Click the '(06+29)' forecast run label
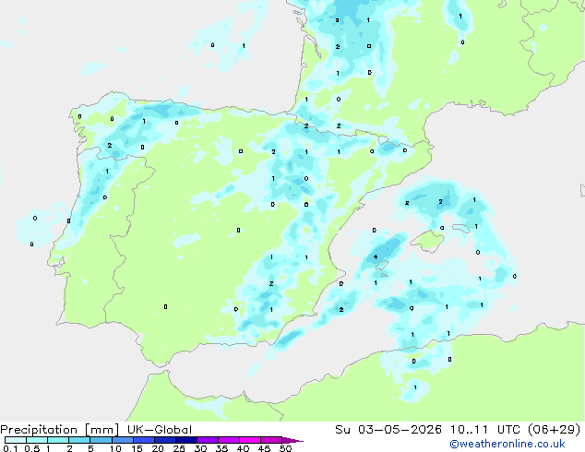The height and width of the screenshot is (452, 585). click(555, 430)
